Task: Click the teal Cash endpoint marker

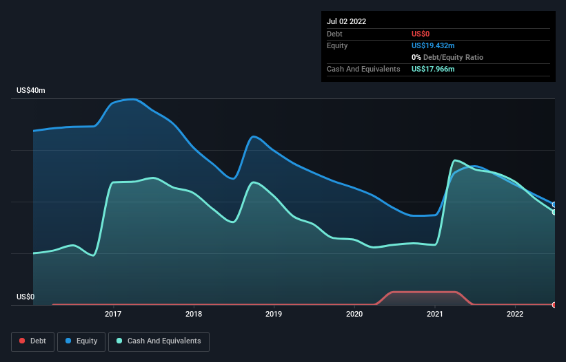Action: [554, 212]
